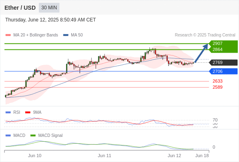Click the blue upward forecast arrow

(201, 53)
